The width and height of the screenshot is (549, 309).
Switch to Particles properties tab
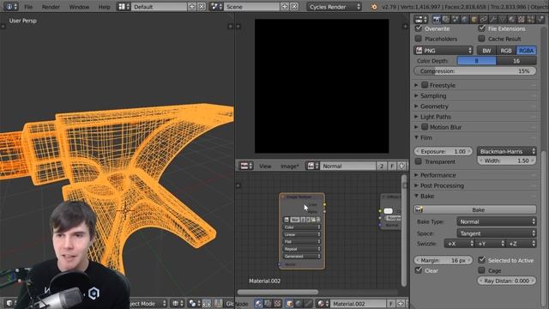point(531,20)
